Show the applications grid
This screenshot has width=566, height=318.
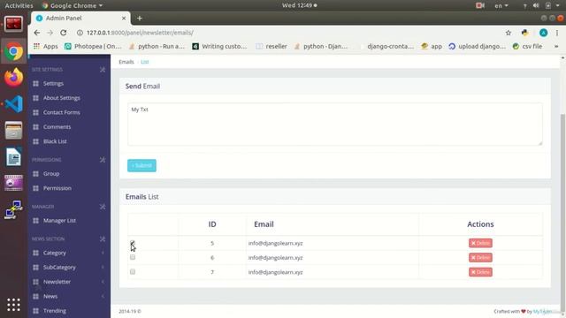[x=14, y=305]
